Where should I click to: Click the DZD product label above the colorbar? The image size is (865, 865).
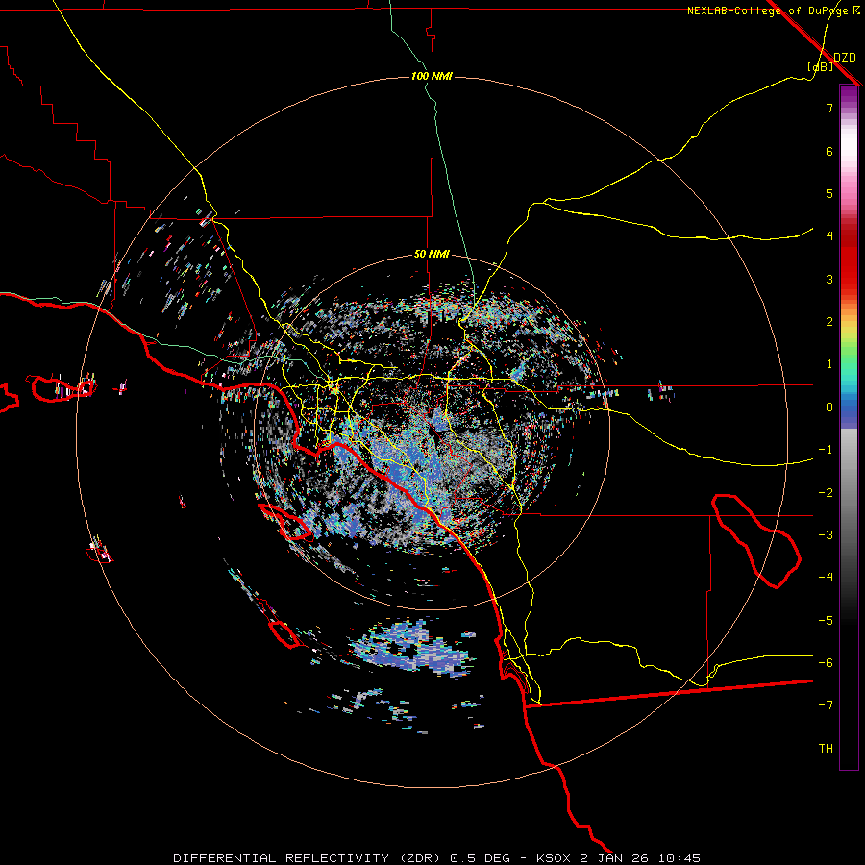point(845,58)
